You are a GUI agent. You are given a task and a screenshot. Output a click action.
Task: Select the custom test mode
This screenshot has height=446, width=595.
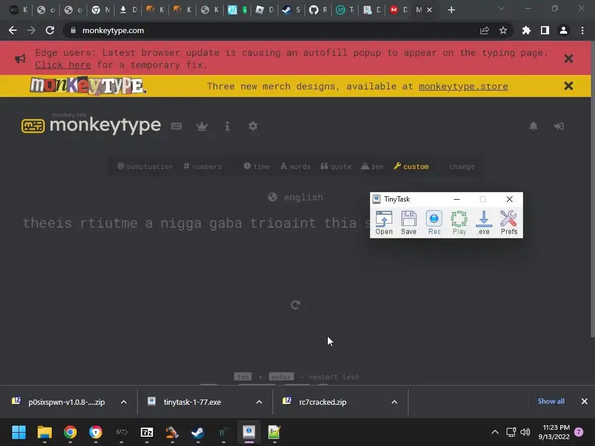pos(411,167)
